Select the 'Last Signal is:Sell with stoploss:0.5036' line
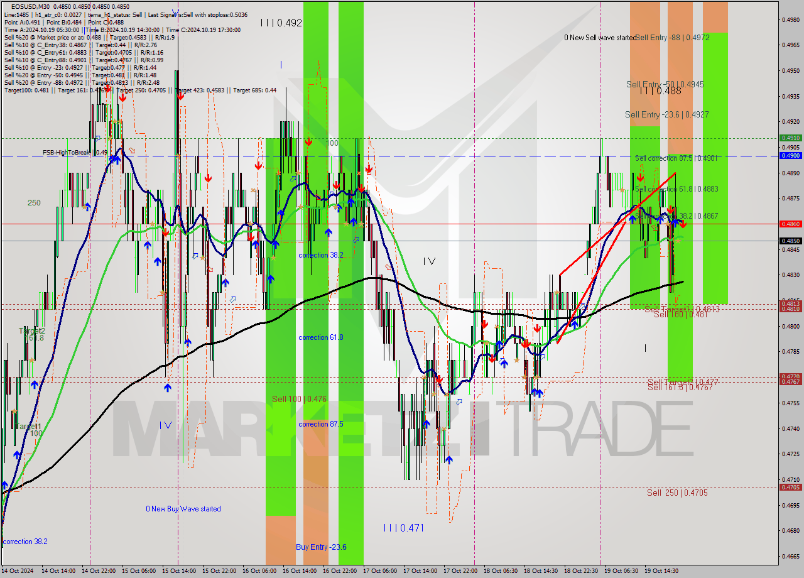Image resolution: width=804 pixels, height=578 pixels. tap(197, 14)
